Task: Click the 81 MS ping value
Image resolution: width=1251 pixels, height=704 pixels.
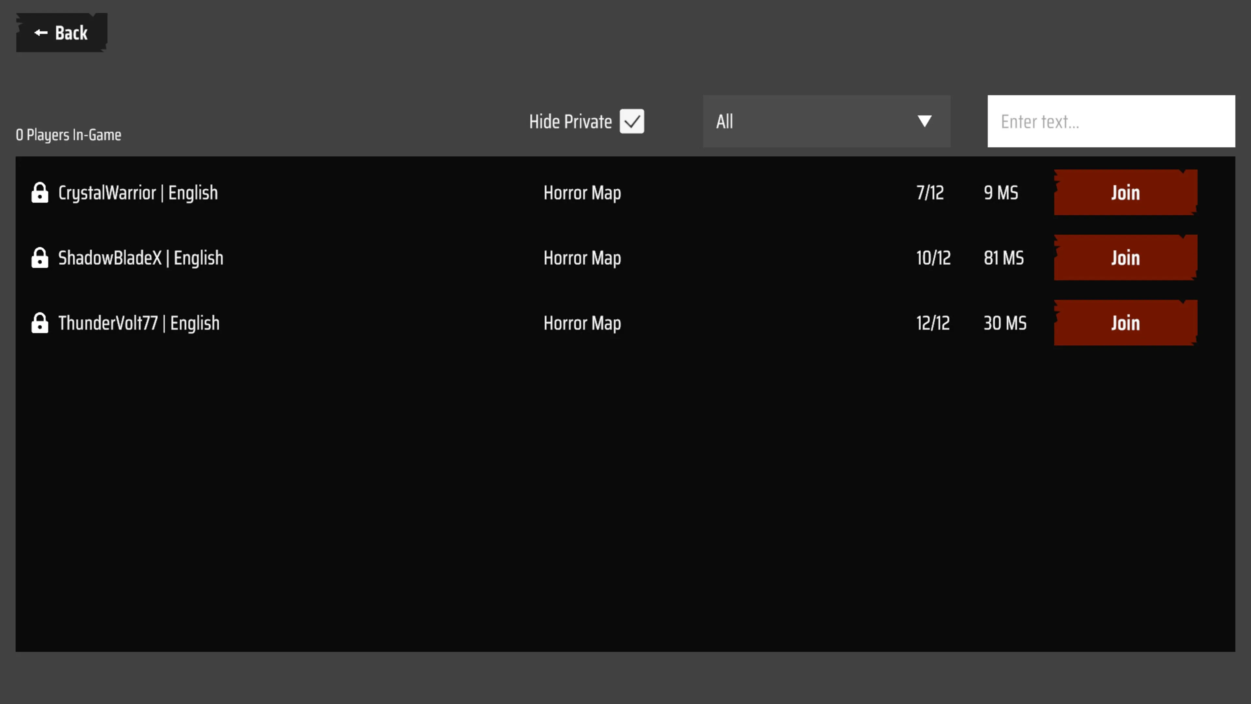Action: pos(1003,258)
